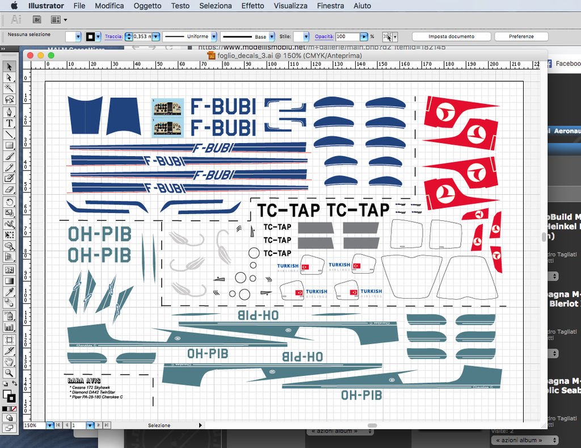Image resolution: width=581 pixels, height=448 pixels.
Task: Select the Rotate tool
Action: (x=9, y=202)
